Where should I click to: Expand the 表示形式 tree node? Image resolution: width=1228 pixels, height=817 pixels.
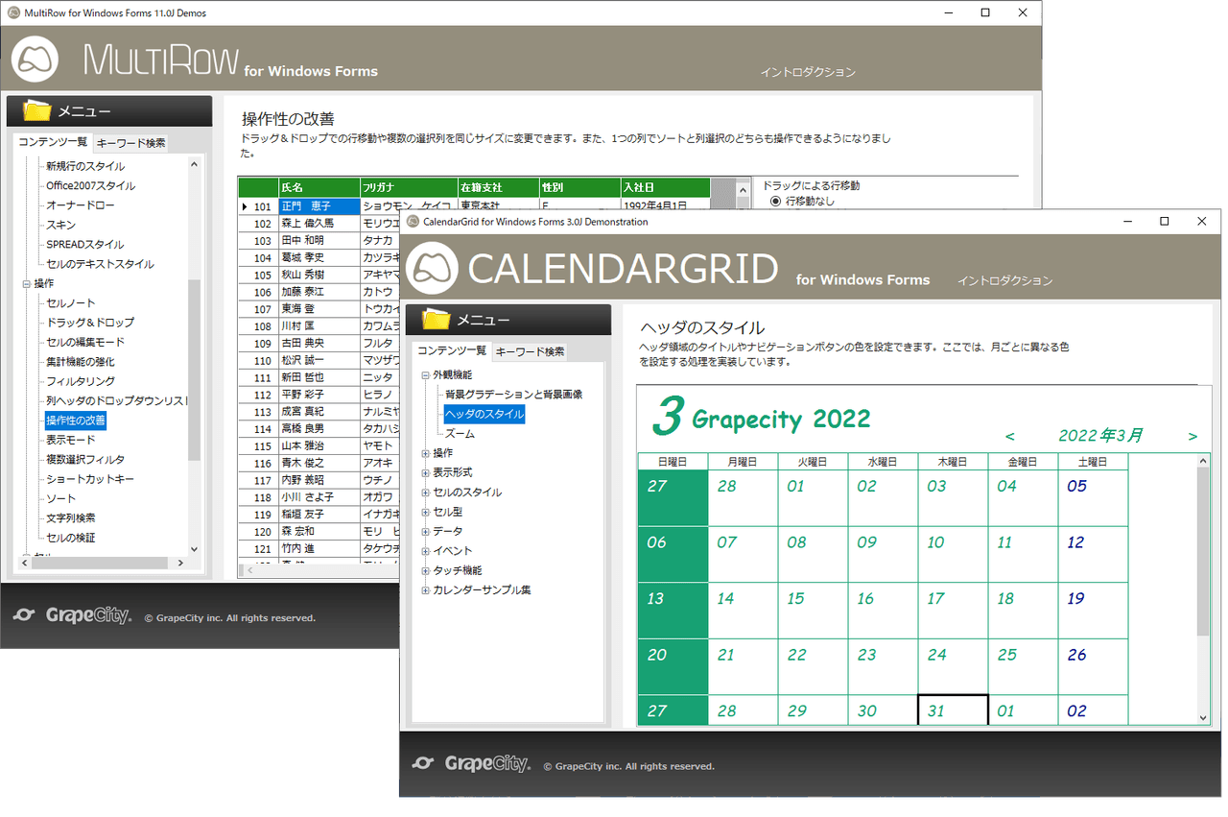coord(425,472)
